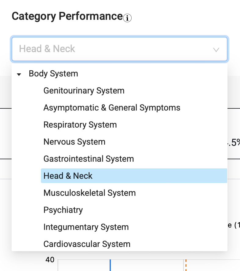Click the Head & Neck placeholder text
Screen dimensions: 240x271
47,48
